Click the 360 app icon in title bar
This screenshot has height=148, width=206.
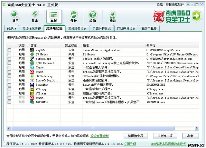pyautogui.click(x=4, y=5)
